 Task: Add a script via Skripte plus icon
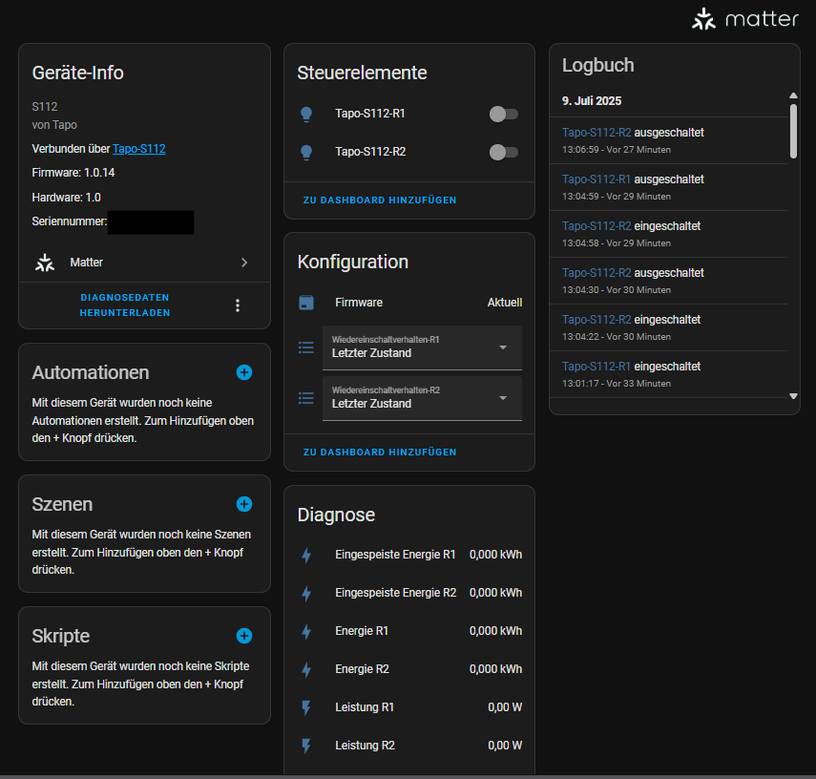pos(244,636)
